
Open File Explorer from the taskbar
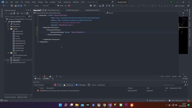(77, 105)
